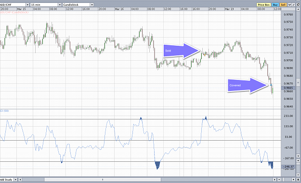
Task: Click the 0.9700 price axis label
Action: [x=288, y=60]
